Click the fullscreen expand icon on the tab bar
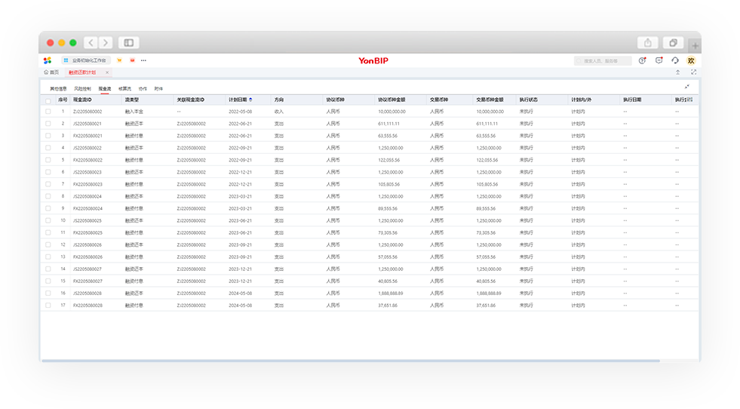The width and height of the screenshot is (740, 409). [x=694, y=72]
